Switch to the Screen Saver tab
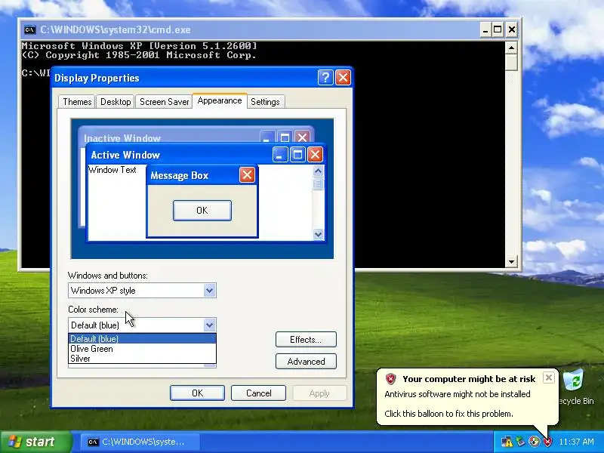Viewport: 604px width, 453px height. tap(164, 102)
